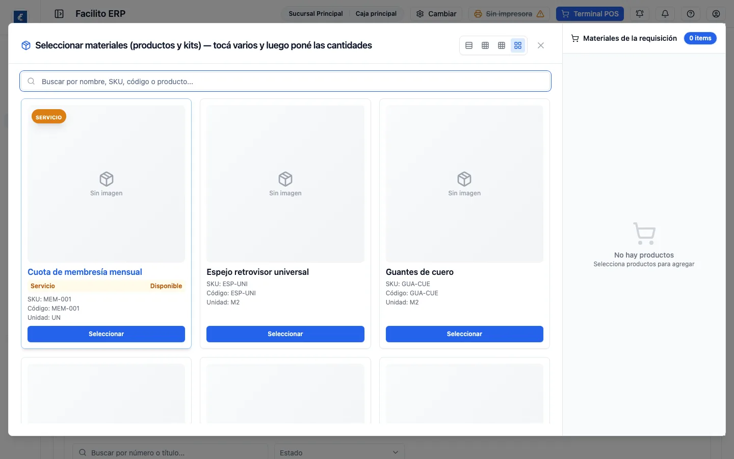Viewport: 734px width, 459px height.
Task: Click the Sin impresora printer status
Action: (509, 14)
